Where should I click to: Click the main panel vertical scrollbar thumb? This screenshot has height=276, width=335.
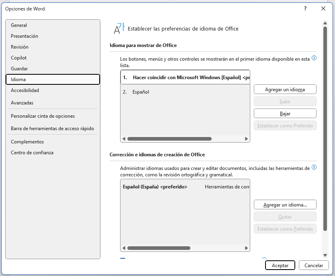click(325, 129)
